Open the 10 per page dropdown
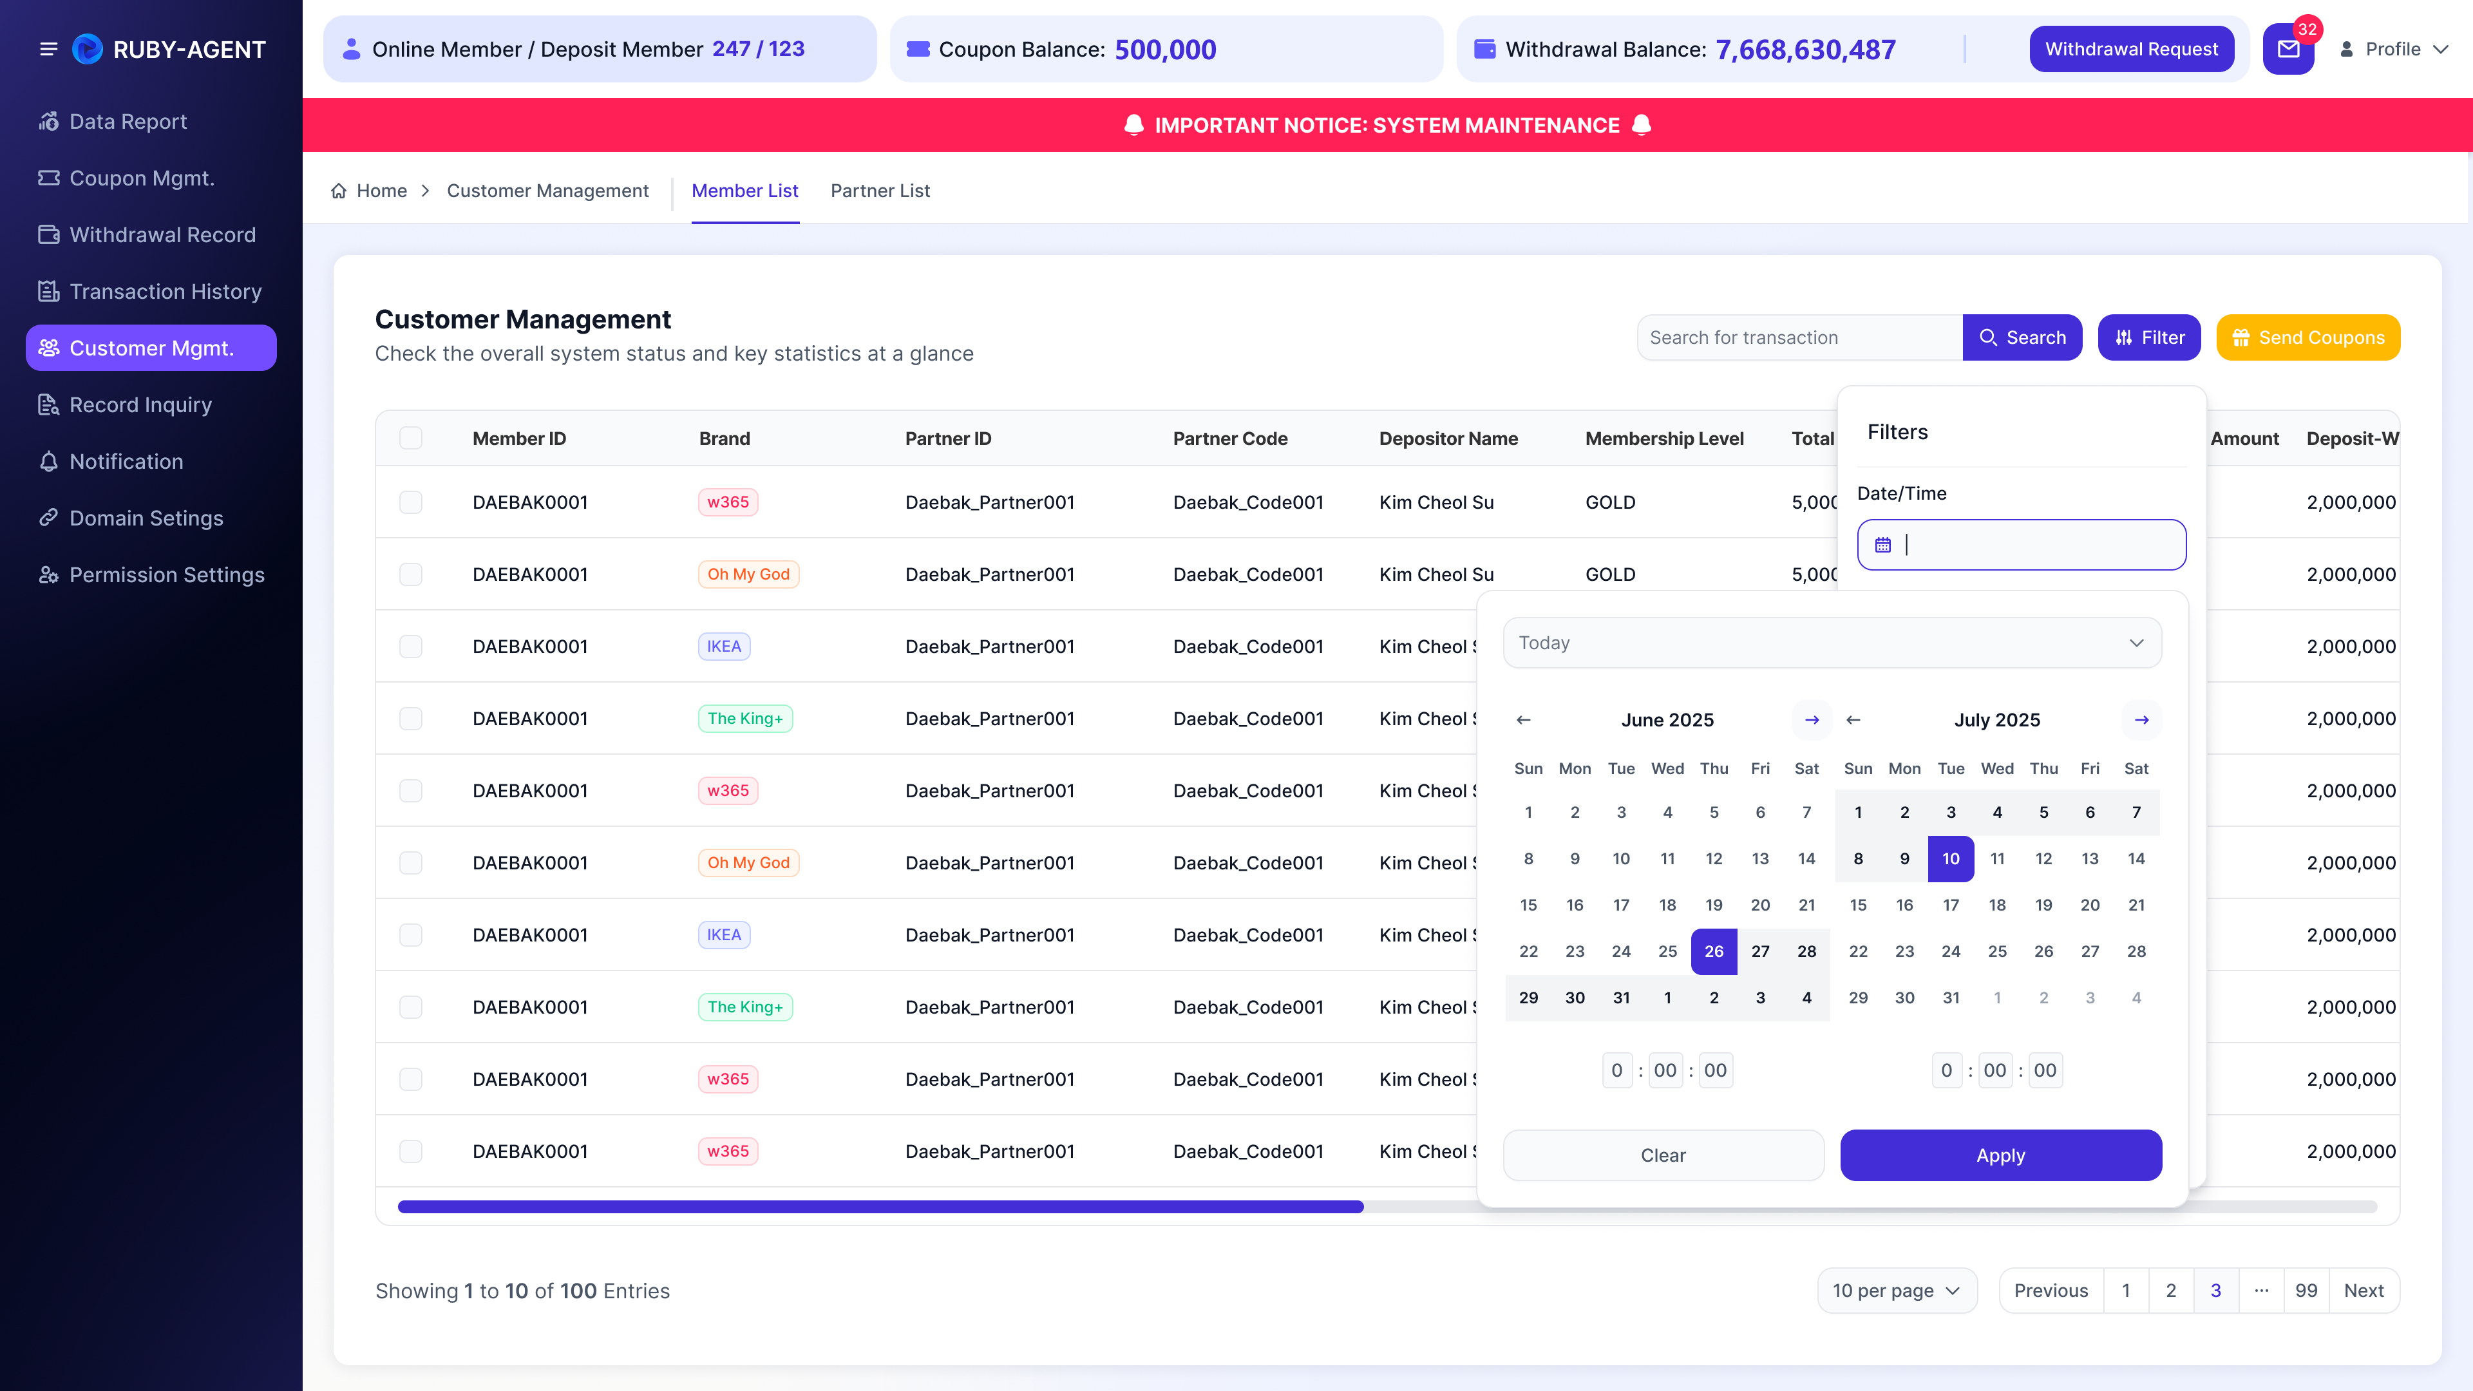This screenshot has height=1391, width=2473. (x=1897, y=1290)
